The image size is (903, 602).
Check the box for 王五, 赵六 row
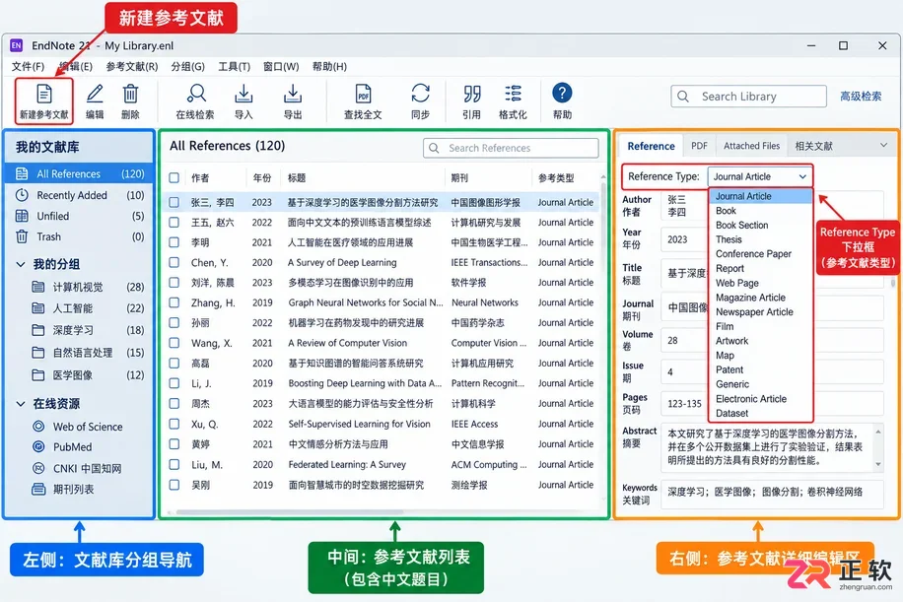point(174,222)
